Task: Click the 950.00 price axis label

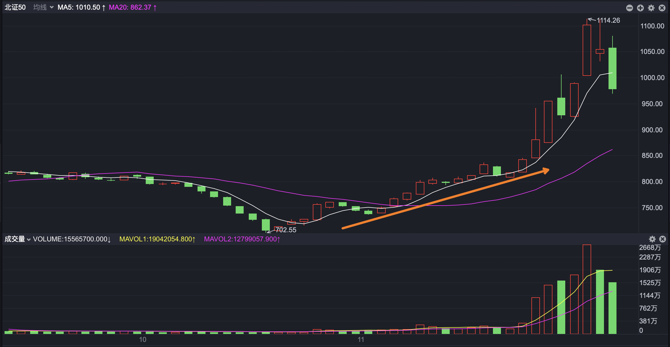Action: point(652,104)
